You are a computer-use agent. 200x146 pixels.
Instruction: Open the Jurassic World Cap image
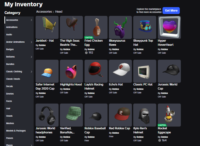(169, 71)
